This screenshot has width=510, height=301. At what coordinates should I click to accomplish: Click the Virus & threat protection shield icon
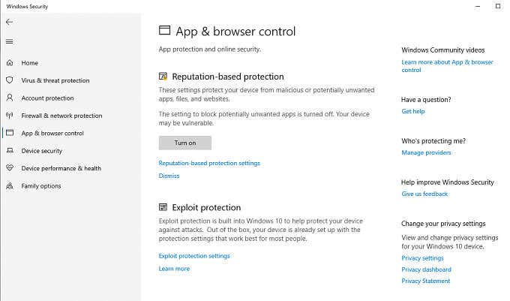[10, 80]
